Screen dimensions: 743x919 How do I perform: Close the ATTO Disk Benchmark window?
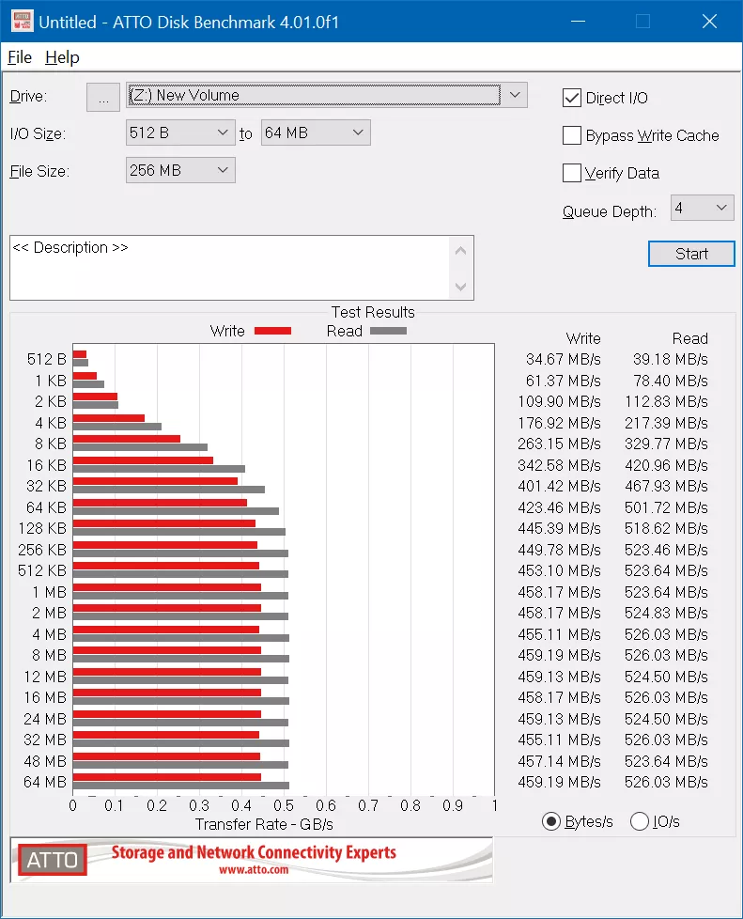(x=709, y=21)
